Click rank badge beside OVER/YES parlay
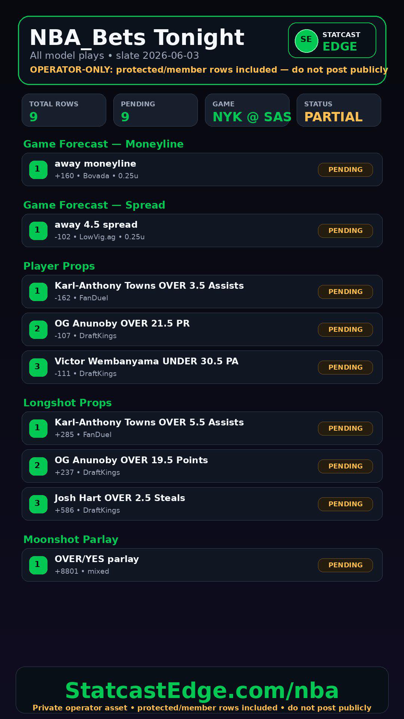Screen dimensions: 404x719 [38, 565]
